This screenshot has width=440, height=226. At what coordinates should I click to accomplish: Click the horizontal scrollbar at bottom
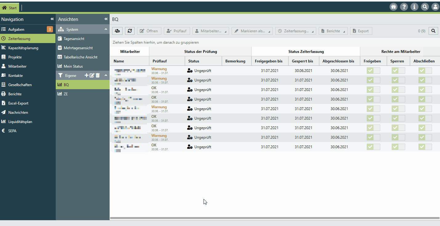click(274, 218)
